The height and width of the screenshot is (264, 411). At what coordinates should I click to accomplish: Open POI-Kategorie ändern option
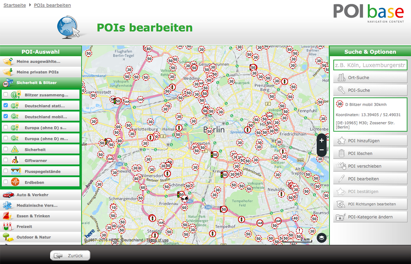[370, 217]
